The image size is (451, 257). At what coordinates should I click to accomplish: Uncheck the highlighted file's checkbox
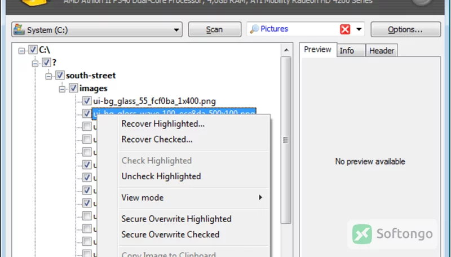pyautogui.click(x=87, y=113)
